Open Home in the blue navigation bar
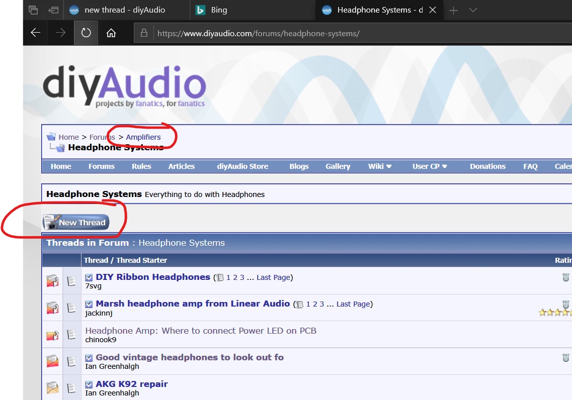The image size is (572, 400). tap(61, 166)
